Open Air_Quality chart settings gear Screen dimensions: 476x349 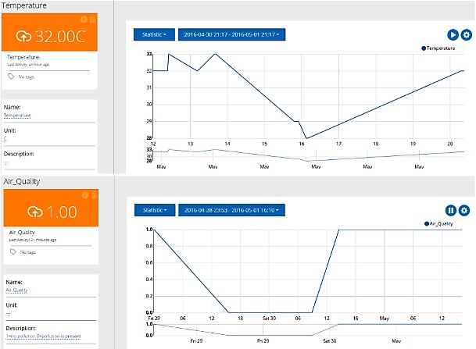click(x=464, y=210)
